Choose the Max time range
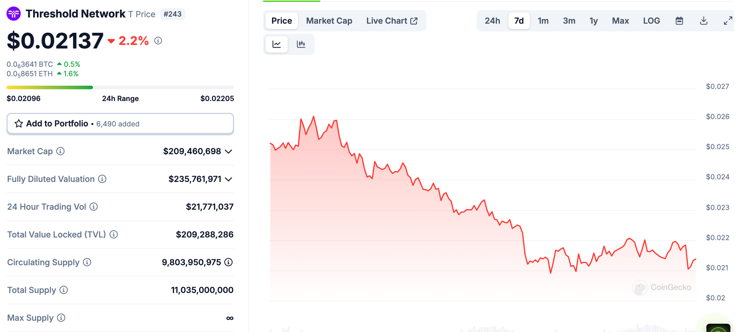Screen dimensions: 737x332 tap(620, 21)
